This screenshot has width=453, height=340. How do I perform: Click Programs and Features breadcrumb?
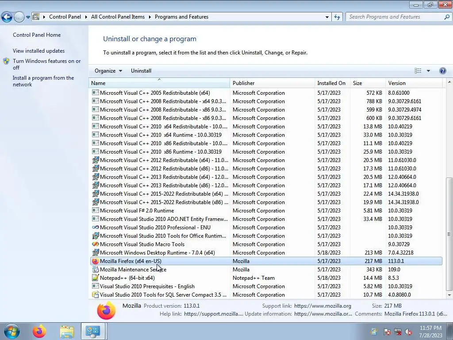181,17
